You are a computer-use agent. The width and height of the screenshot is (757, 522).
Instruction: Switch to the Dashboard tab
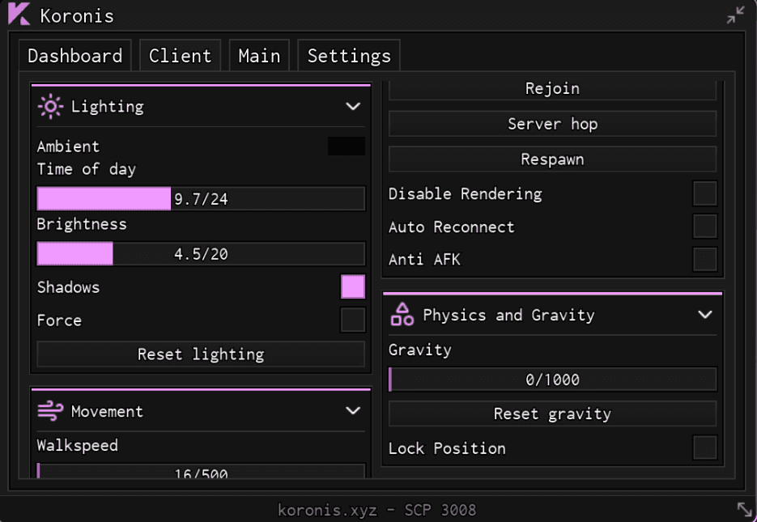point(74,55)
